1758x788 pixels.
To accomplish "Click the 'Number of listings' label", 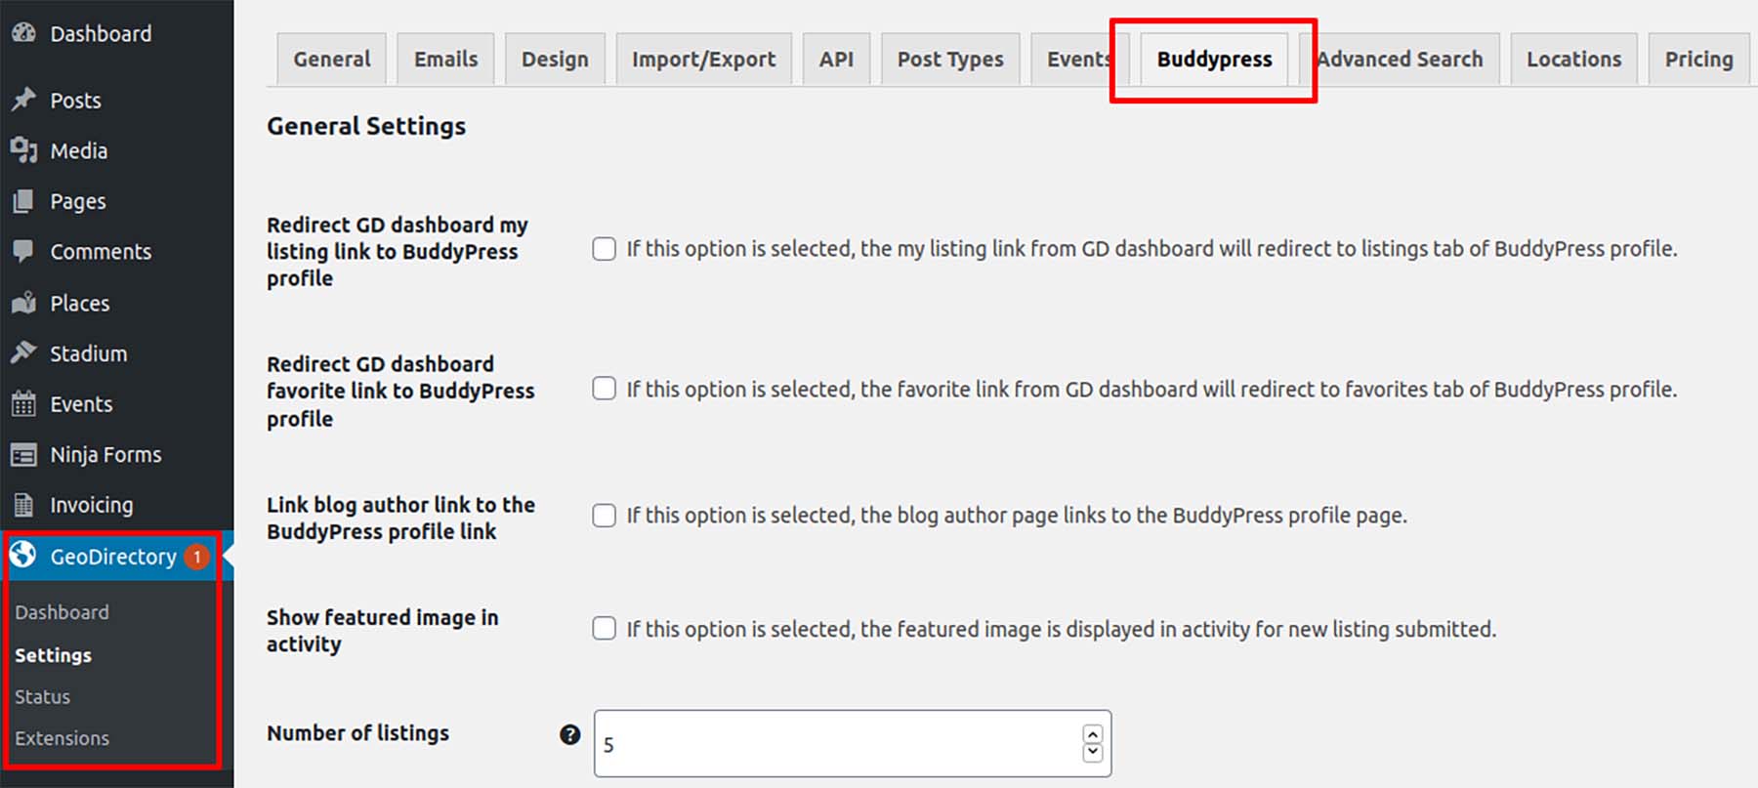I will pos(357,733).
